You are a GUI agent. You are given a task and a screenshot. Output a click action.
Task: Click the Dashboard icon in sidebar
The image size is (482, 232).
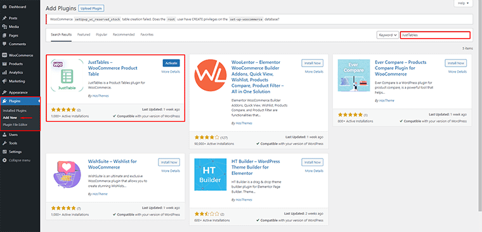click(4, 7)
